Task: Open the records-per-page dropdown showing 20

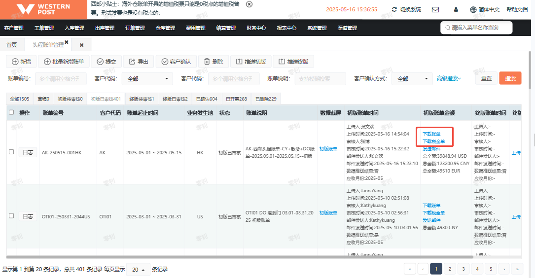Action: tap(138, 270)
